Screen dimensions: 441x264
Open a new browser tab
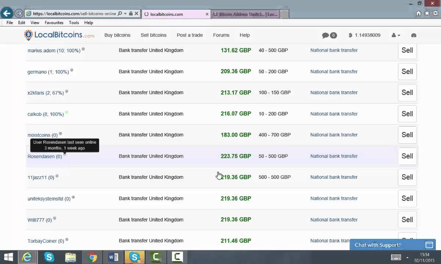284,14
